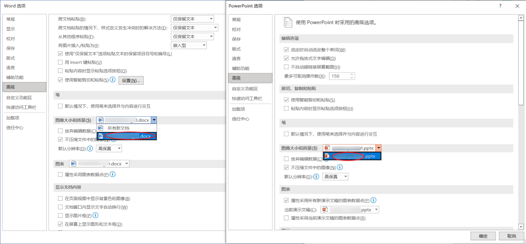Toggle PowerPoint 属性采用当前演示文稿的图表数据点 checkbox
This screenshot has height=244, width=526.
click(286, 218)
